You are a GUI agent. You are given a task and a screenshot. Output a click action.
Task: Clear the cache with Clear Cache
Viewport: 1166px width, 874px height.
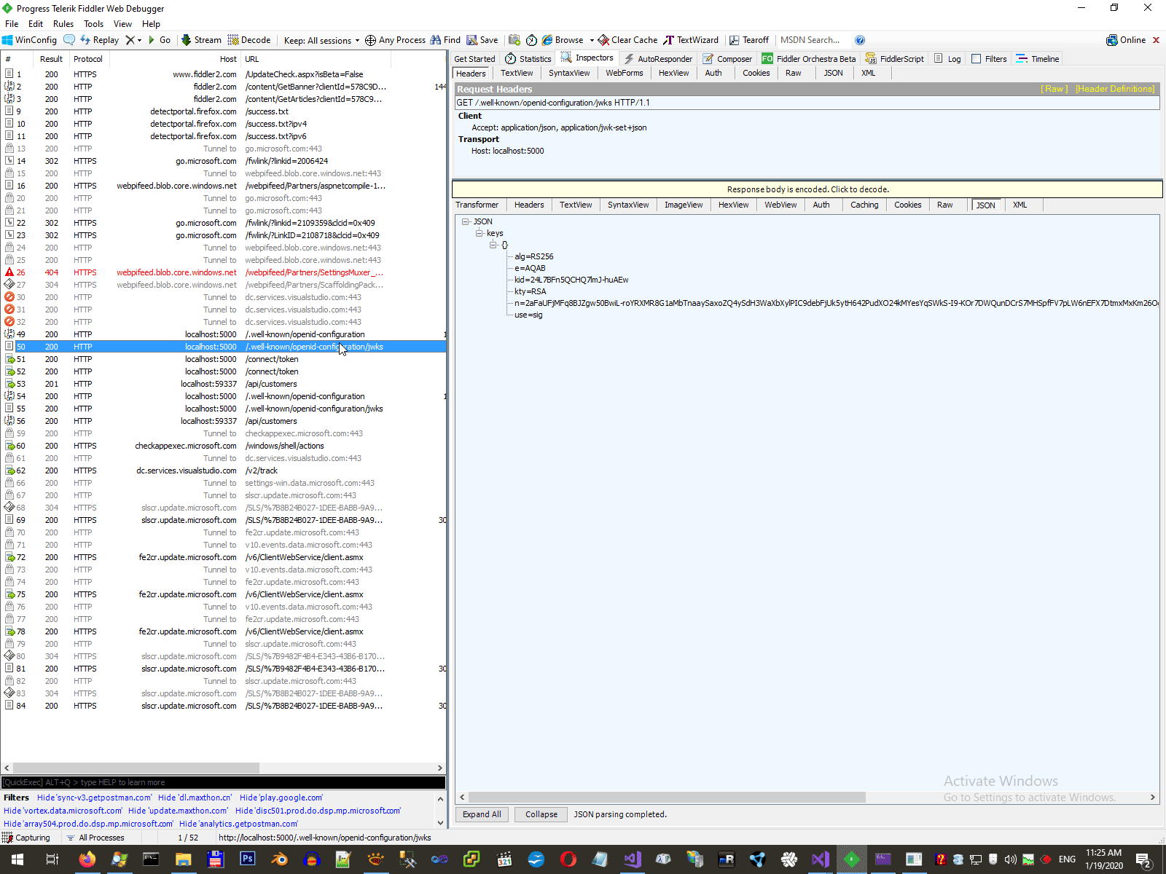[627, 40]
